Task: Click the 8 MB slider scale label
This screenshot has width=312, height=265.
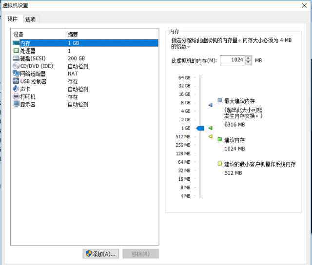Action: click(x=185, y=188)
